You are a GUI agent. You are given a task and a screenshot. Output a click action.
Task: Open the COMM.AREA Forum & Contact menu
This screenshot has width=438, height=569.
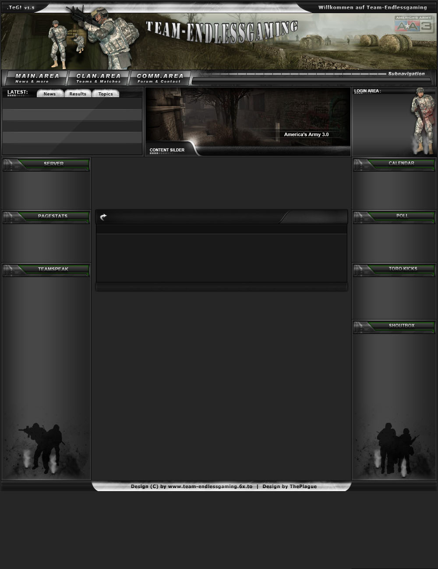[x=160, y=78]
